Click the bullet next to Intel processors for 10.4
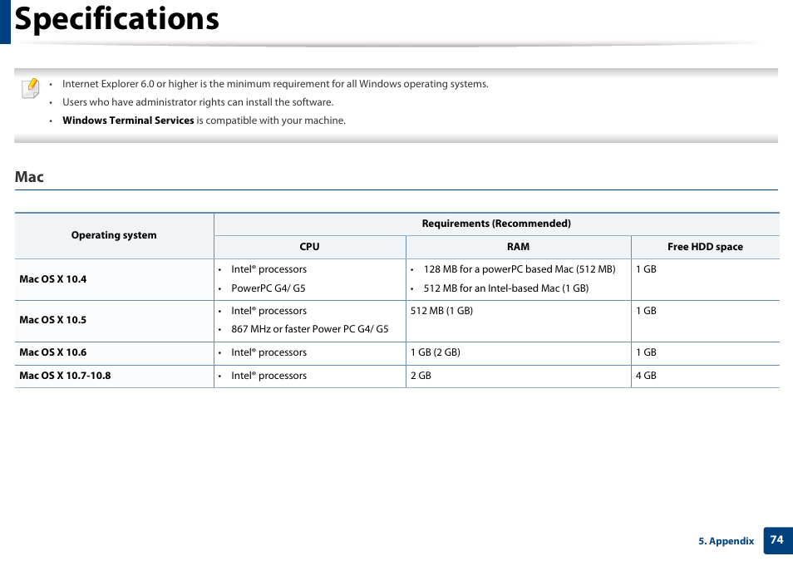 [x=221, y=269]
